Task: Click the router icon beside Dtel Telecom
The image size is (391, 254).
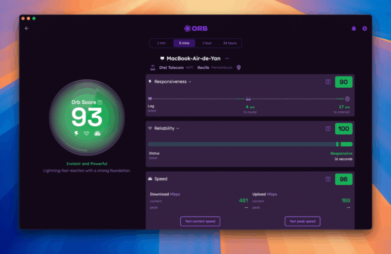Action: point(152,67)
